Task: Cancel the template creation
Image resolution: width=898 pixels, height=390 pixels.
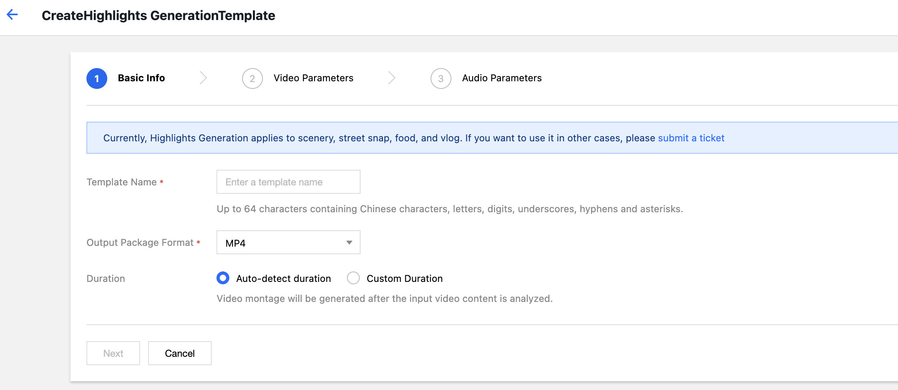Action: pyautogui.click(x=180, y=353)
